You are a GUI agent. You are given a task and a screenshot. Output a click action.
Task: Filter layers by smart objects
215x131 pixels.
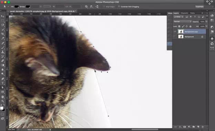click(x=203, y=17)
